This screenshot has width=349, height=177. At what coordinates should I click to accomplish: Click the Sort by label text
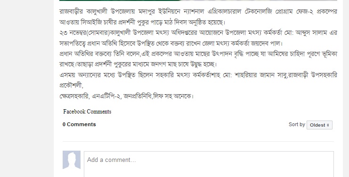[x=297, y=125]
